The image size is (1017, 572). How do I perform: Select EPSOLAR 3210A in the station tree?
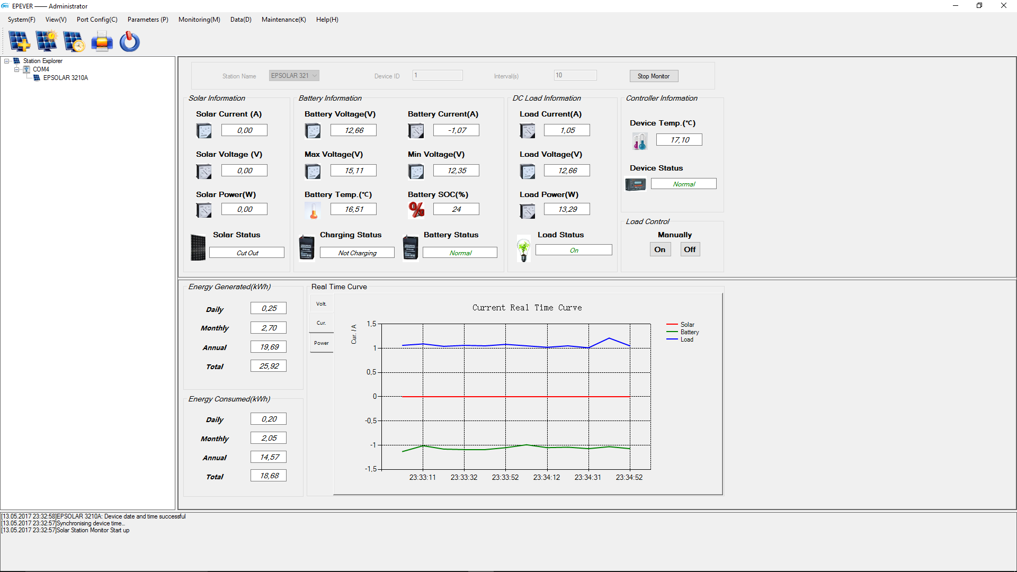[x=66, y=78]
